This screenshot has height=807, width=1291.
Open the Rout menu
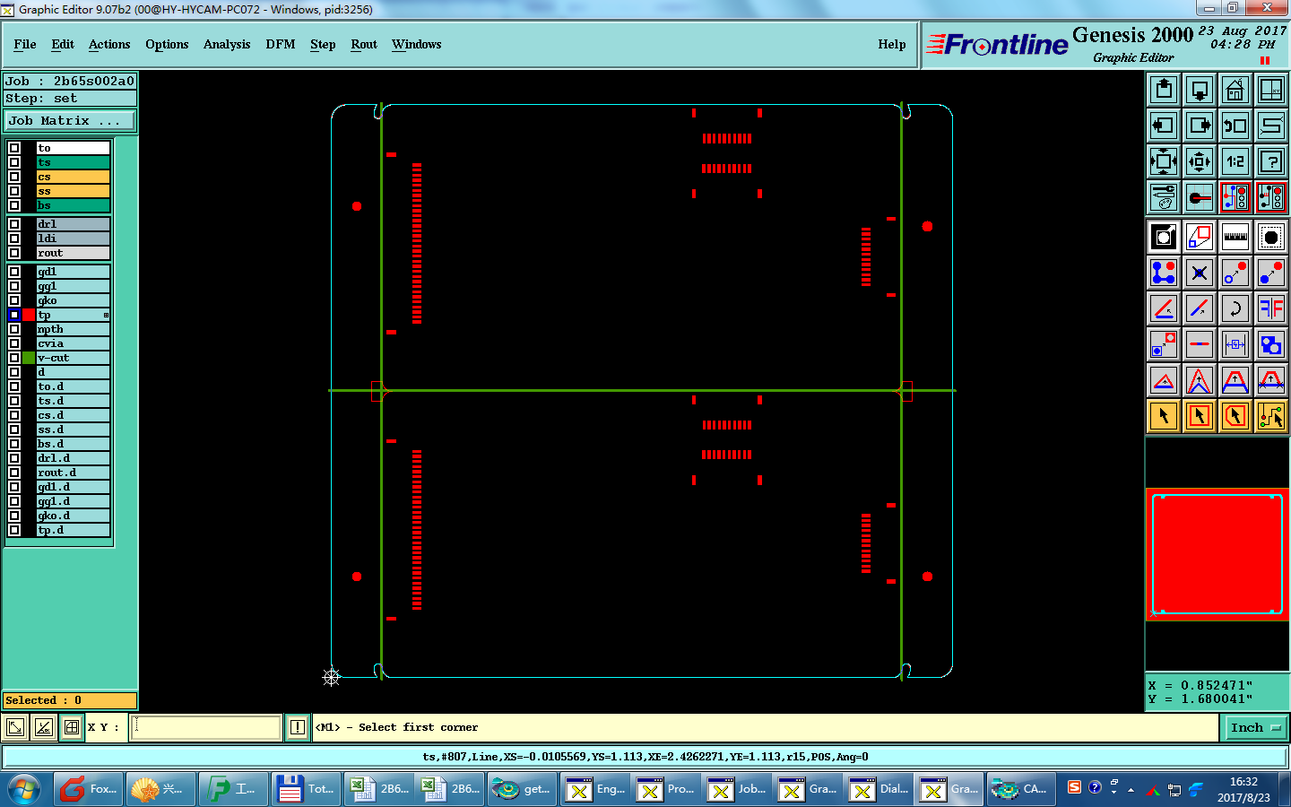tap(364, 44)
